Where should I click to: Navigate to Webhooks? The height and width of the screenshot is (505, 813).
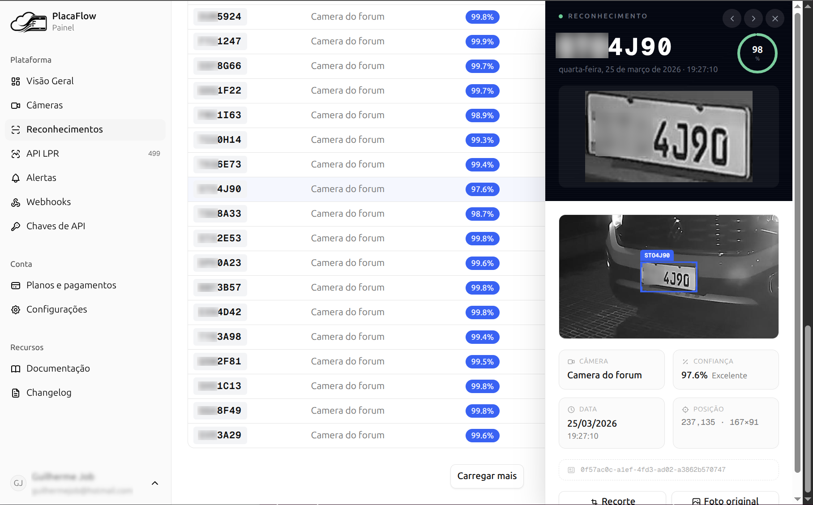(48, 202)
